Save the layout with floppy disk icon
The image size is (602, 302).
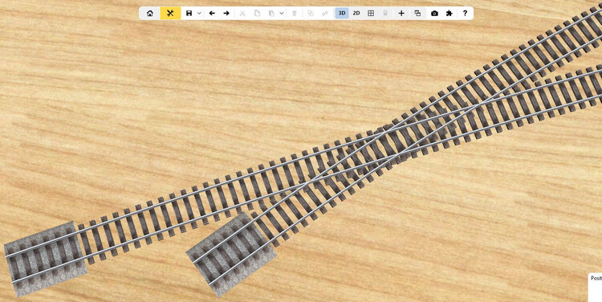[x=189, y=13]
